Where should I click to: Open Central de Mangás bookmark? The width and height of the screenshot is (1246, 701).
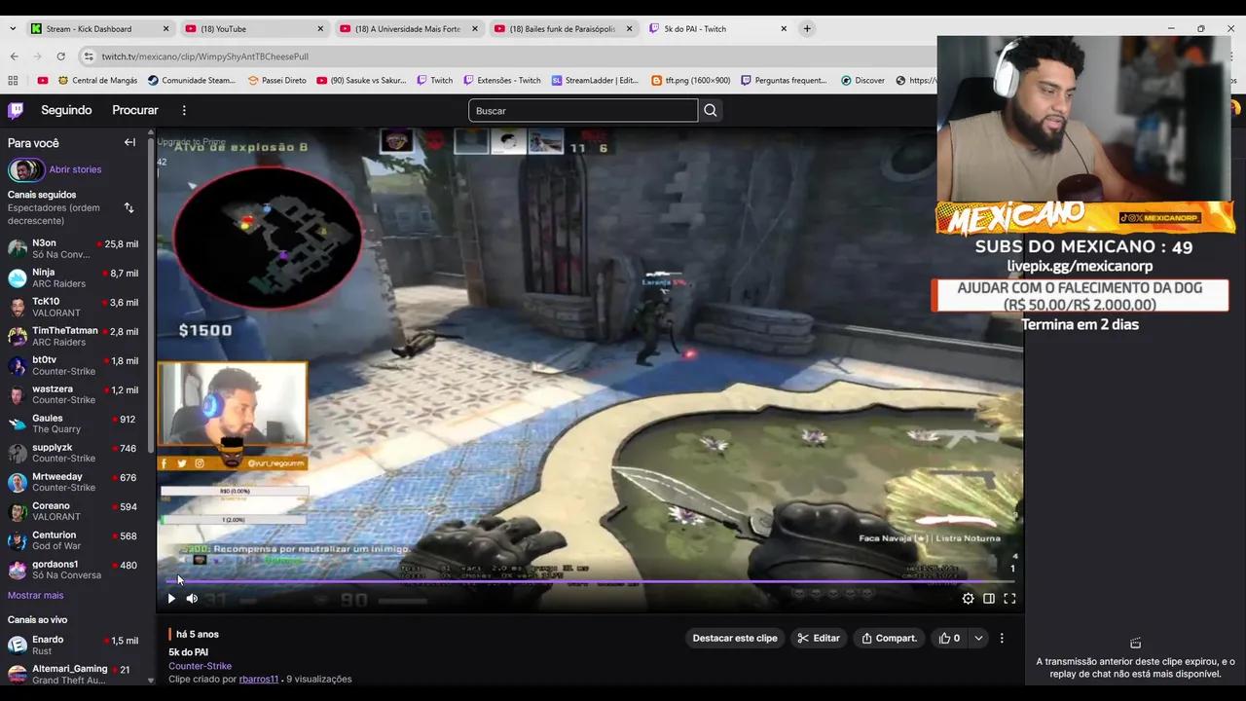point(97,80)
